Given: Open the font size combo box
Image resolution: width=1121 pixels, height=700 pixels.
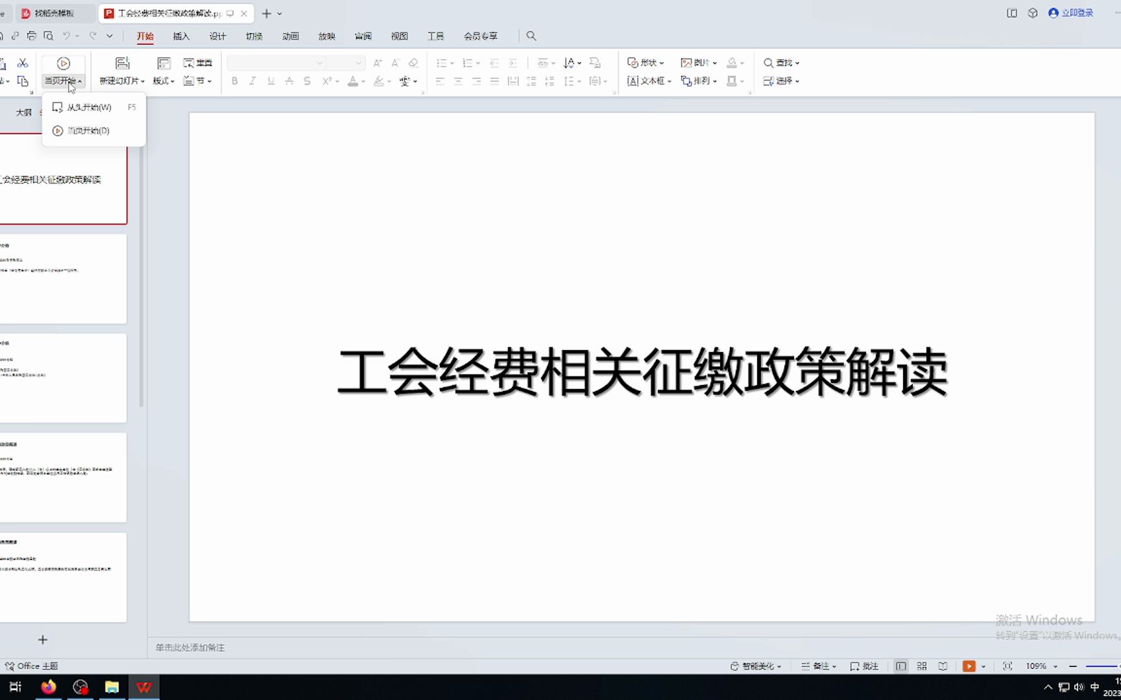Looking at the screenshot, I should click(344, 63).
